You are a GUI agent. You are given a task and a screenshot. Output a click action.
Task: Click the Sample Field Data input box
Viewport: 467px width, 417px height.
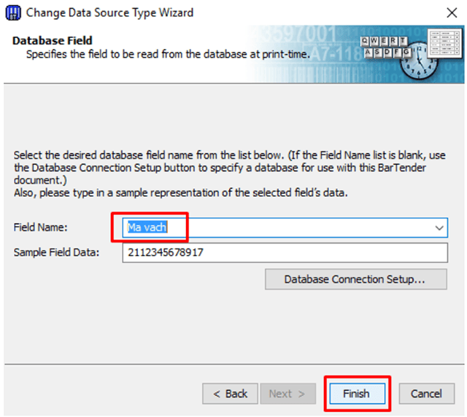pyautogui.click(x=285, y=253)
